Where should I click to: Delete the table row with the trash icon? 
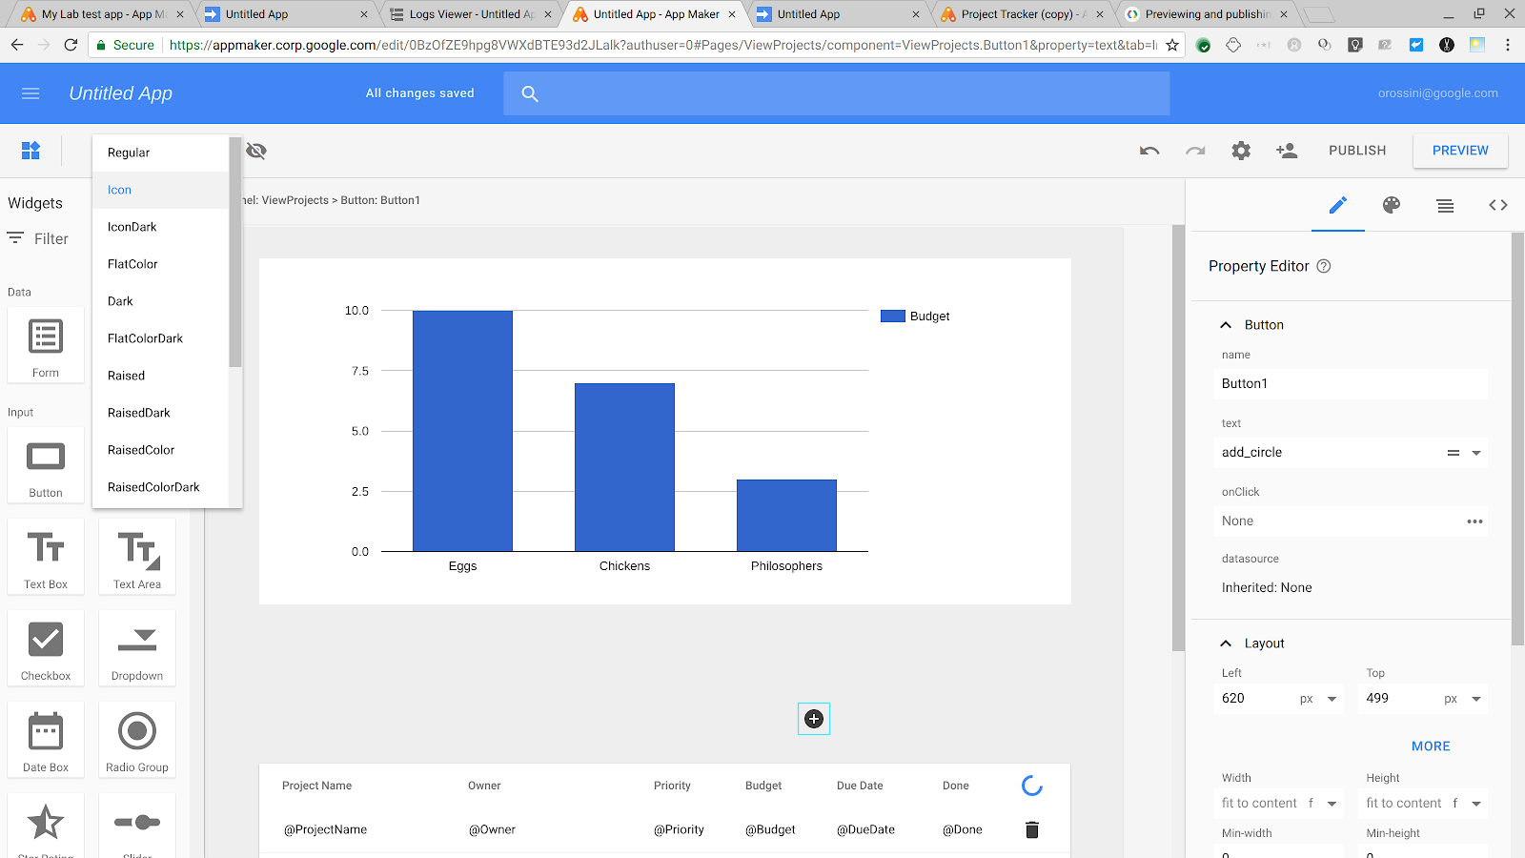click(x=1032, y=829)
